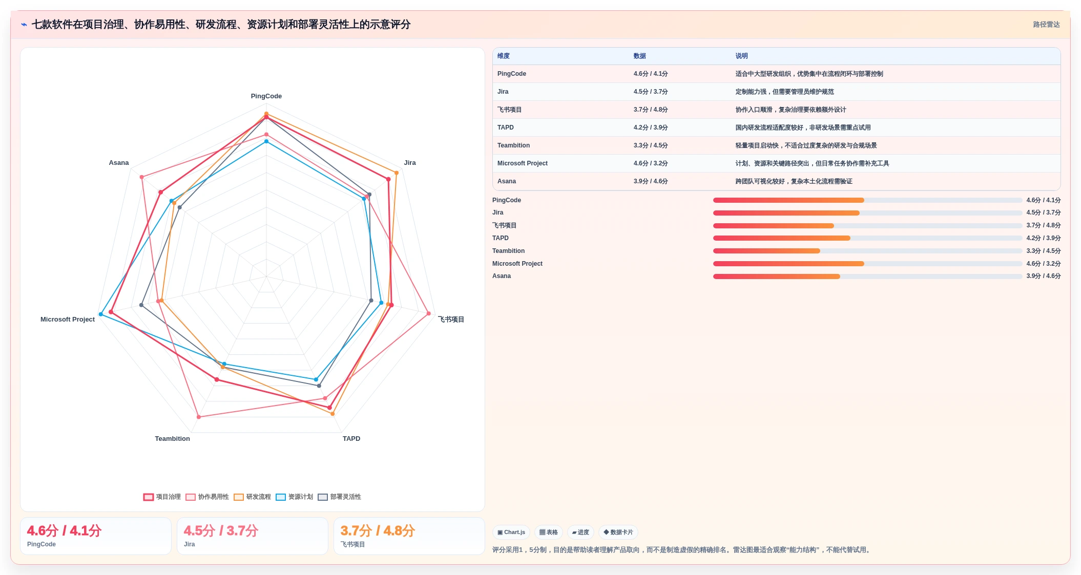This screenshot has width=1081, height=575.
Task: Select the Asana table row name
Action: point(507,181)
